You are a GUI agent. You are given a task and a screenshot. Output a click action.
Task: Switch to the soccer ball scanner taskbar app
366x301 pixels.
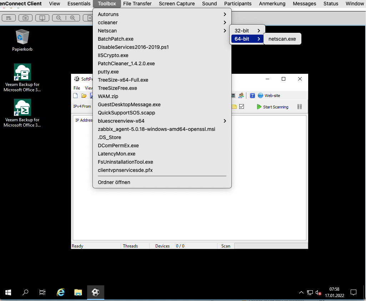[95, 292]
